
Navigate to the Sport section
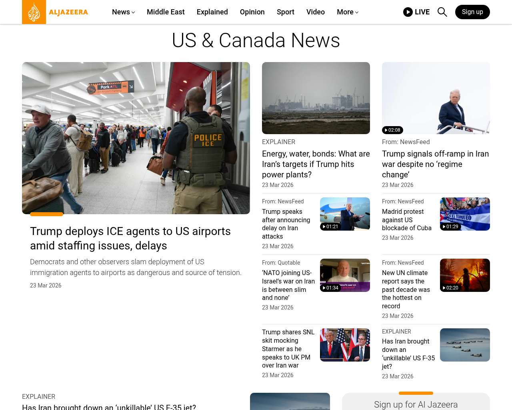[x=286, y=12]
